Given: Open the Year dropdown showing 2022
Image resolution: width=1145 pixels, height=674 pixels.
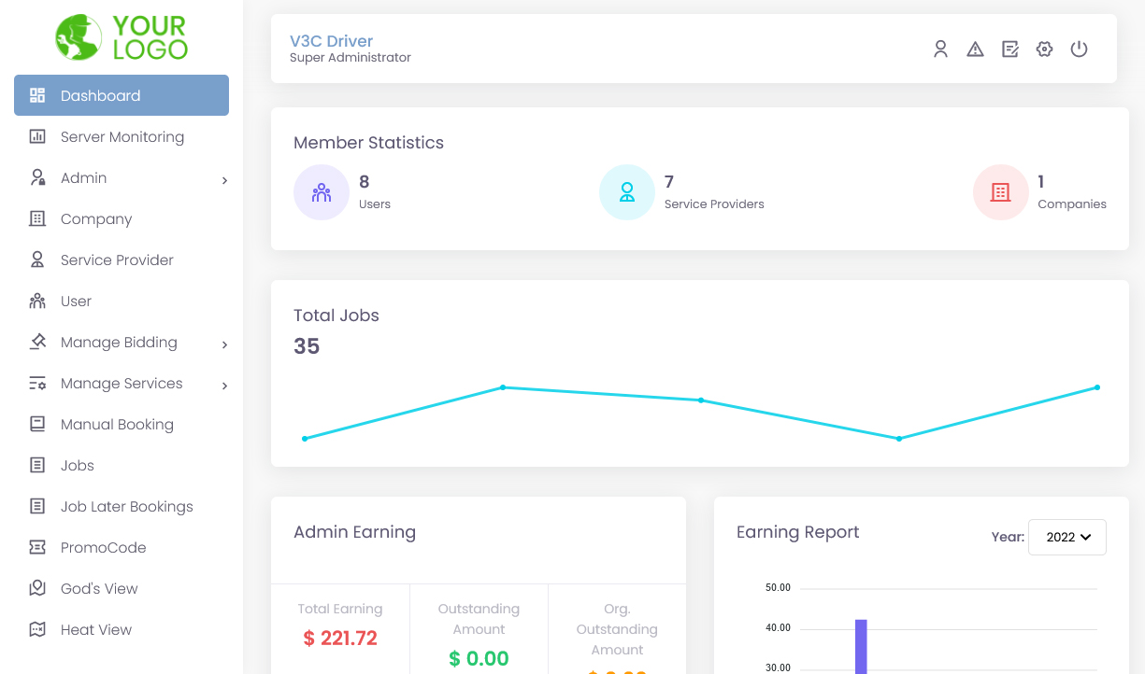Looking at the screenshot, I should click(1066, 537).
